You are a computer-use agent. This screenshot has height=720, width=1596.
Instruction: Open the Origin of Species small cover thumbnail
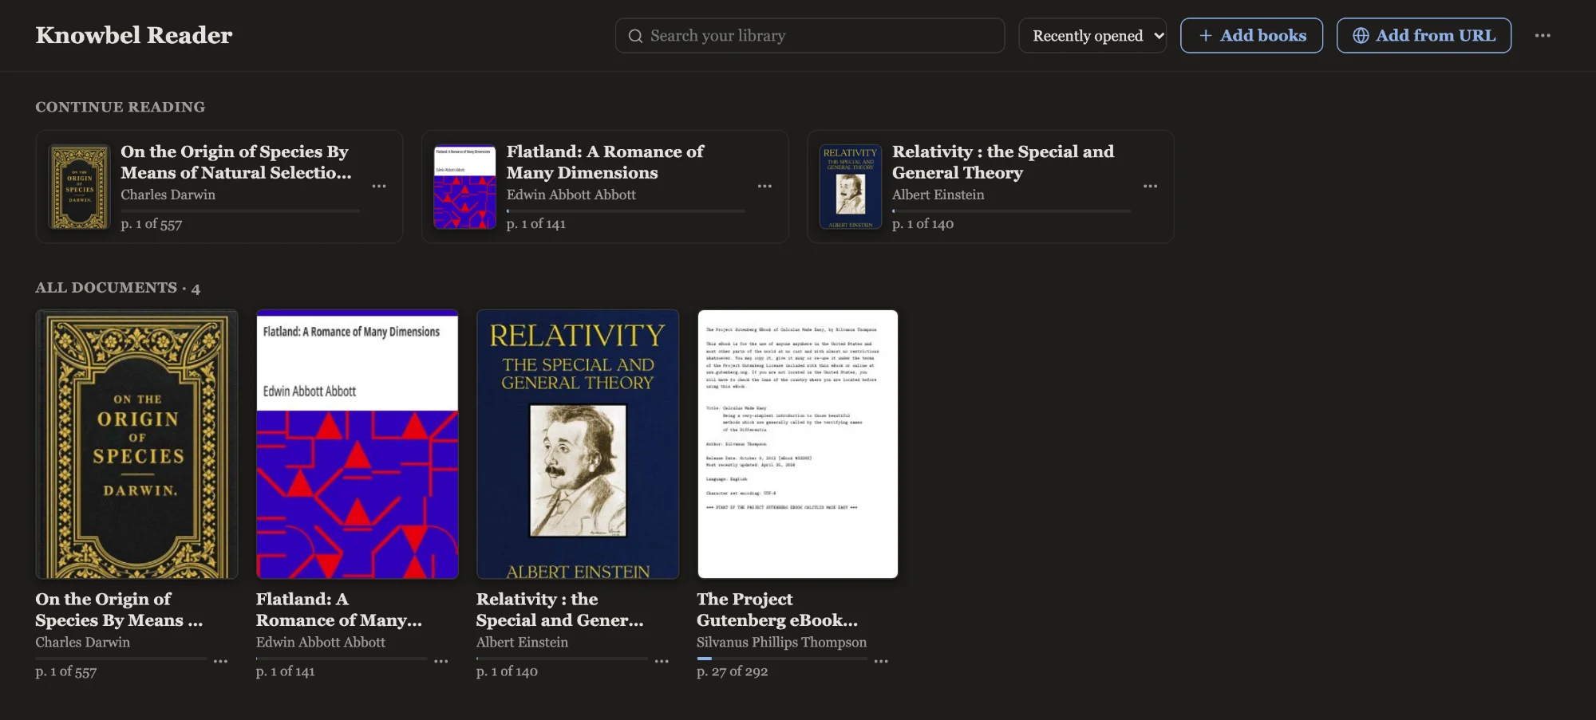(x=79, y=187)
